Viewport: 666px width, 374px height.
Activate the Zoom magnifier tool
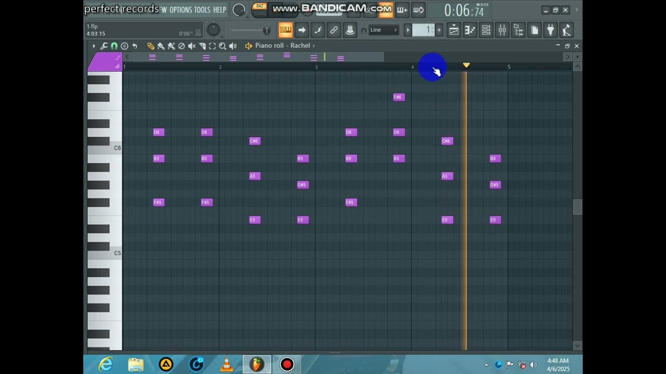click(222, 46)
